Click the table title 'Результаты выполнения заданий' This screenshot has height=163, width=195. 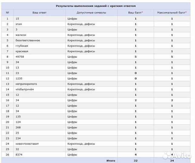pyautogui.click(x=96, y=6)
